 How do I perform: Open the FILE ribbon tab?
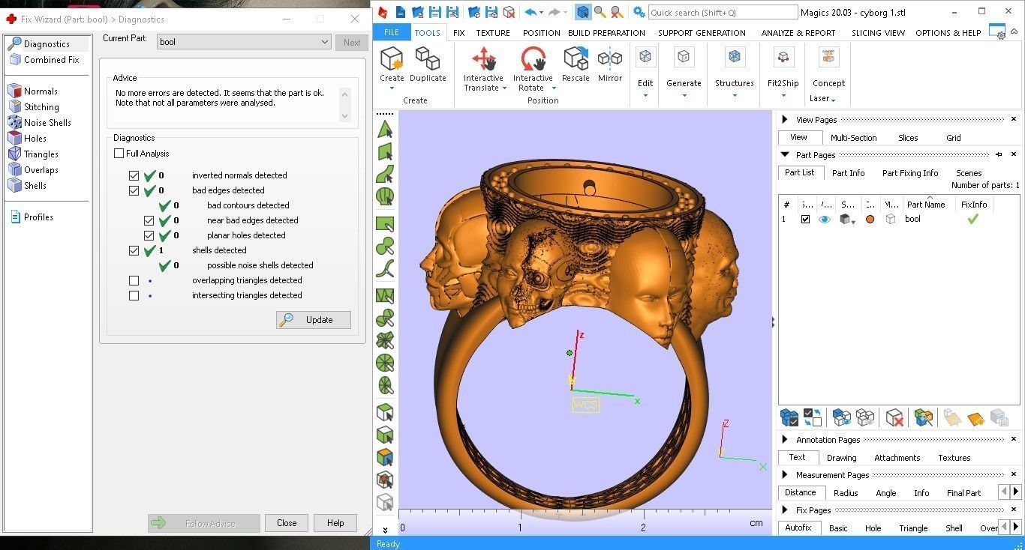click(392, 32)
